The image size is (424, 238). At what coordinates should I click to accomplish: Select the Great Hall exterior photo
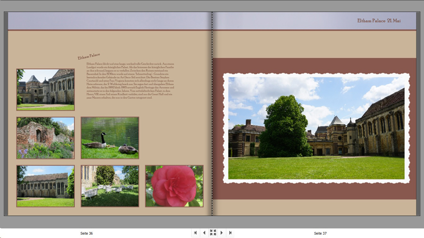(45, 186)
